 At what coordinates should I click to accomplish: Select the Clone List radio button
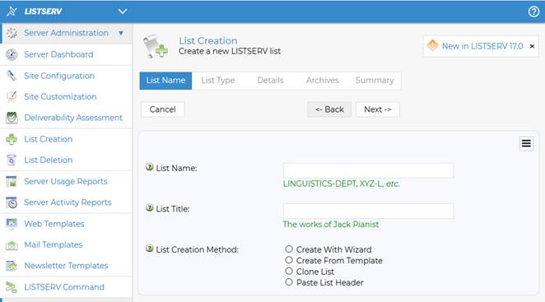tap(289, 271)
